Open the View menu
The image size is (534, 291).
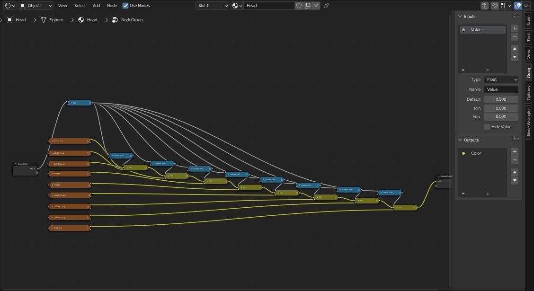point(62,6)
